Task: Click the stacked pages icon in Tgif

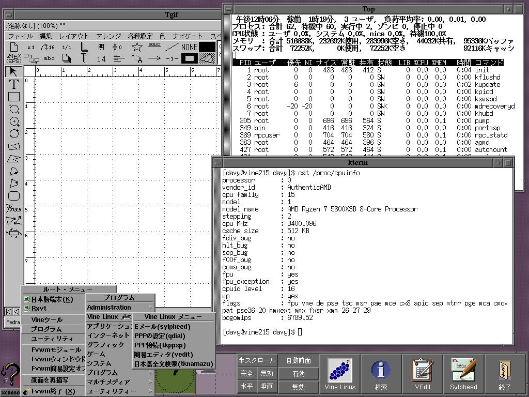Action: pyautogui.click(x=67, y=58)
